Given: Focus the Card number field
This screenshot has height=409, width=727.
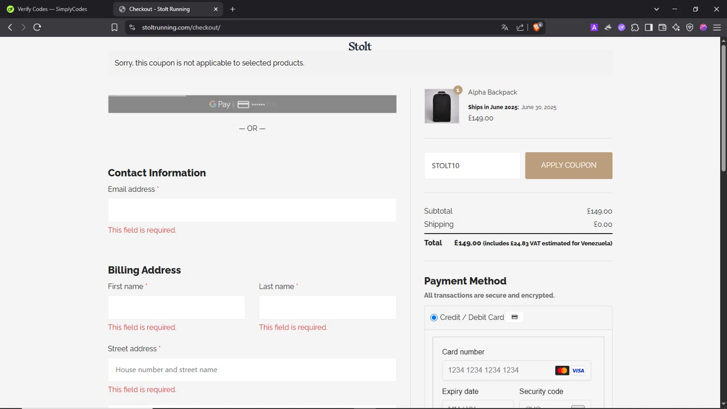Looking at the screenshot, I should [x=516, y=370].
